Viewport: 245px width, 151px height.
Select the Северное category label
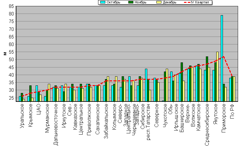click(x=157, y=116)
